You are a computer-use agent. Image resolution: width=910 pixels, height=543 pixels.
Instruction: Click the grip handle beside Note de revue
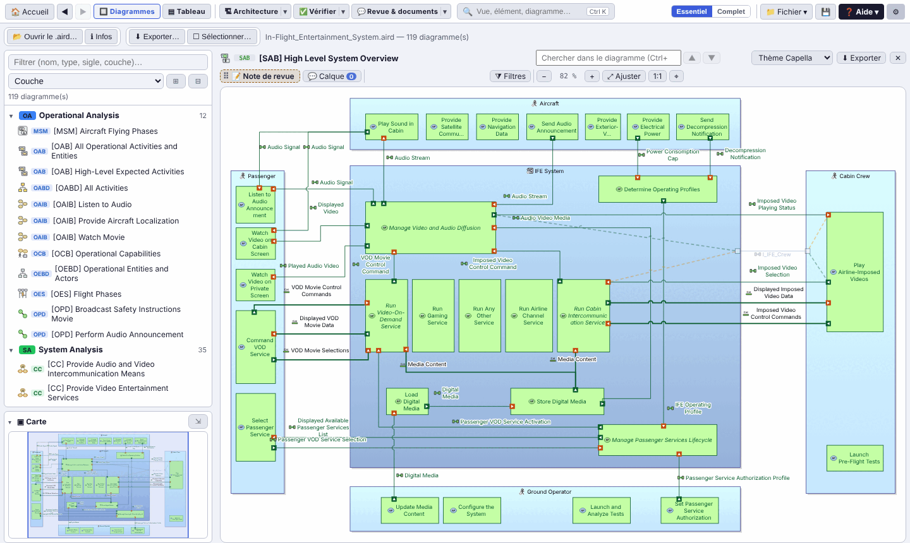[226, 76]
